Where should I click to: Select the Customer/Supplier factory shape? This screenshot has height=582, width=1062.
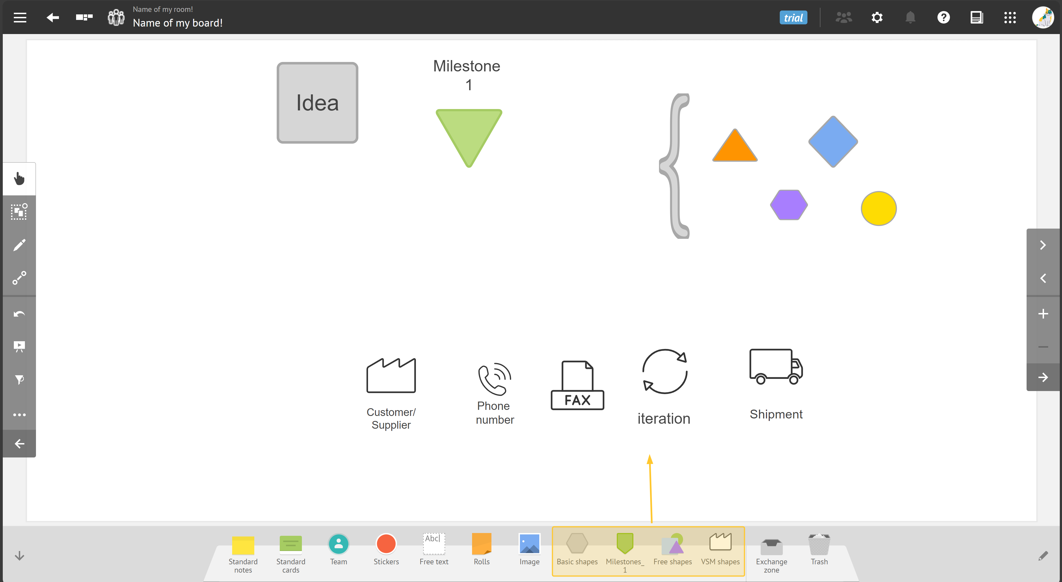point(391,375)
